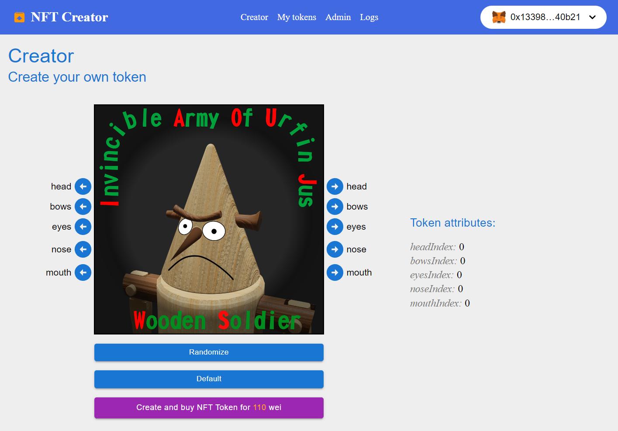Go to My tokens
Screen dimensions: 618x431
click(x=297, y=17)
